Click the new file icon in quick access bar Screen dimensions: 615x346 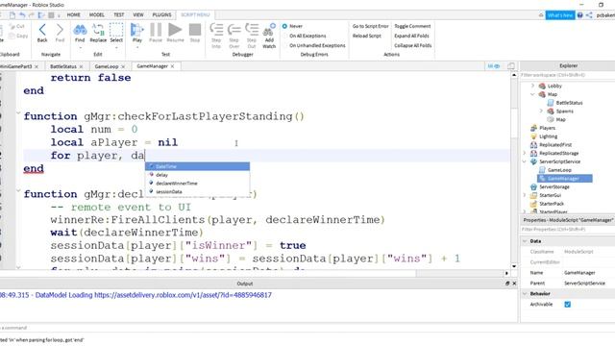coord(12,15)
